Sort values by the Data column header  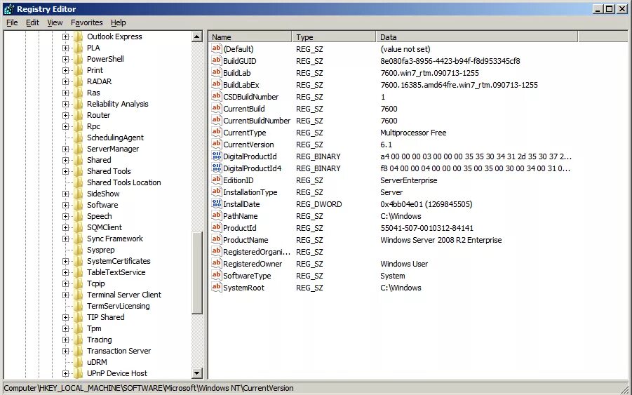tap(477, 37)
